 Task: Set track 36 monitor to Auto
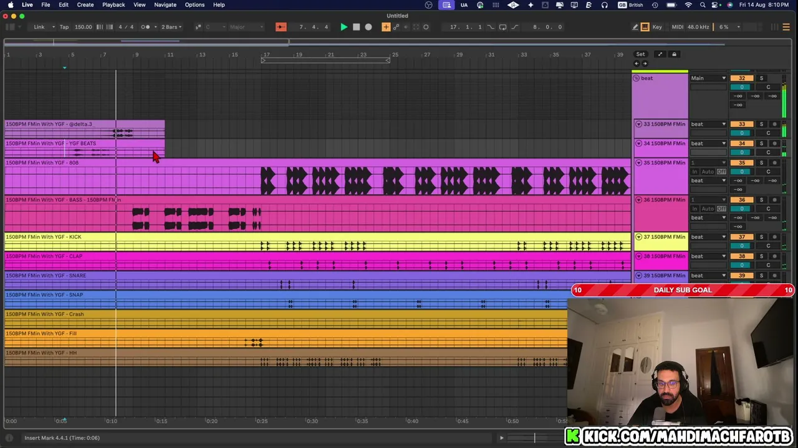click(x=708, y=209)
